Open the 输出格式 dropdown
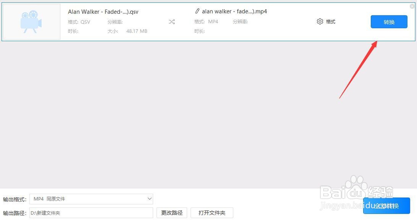The width and height of the screenshot is (417, 220). (91, 199)
